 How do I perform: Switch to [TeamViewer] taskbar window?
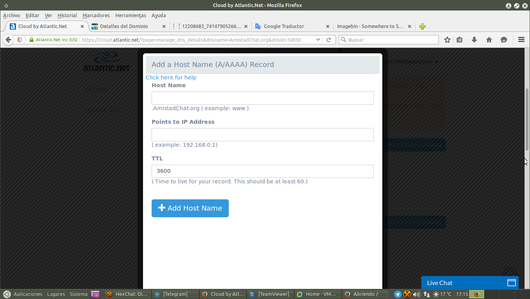click(270, 294)
